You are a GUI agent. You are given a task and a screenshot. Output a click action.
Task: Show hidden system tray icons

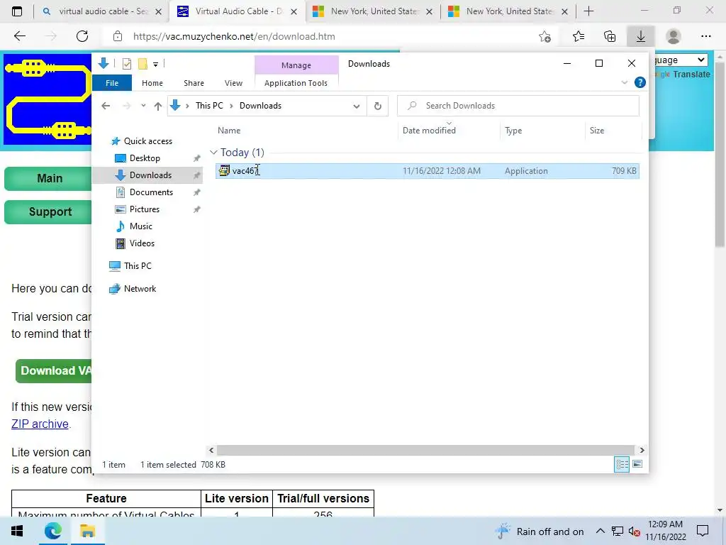[x=600, y=531]
